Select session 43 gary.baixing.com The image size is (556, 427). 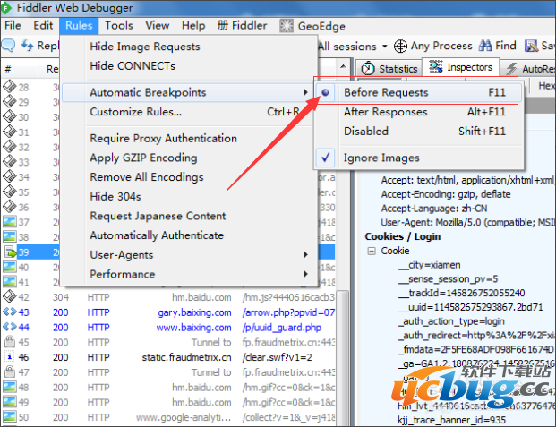coord(168,312)
